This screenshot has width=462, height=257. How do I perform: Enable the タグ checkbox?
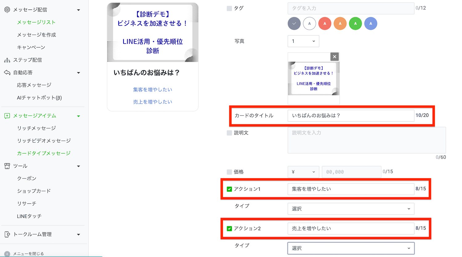click(x=229, y=8)
